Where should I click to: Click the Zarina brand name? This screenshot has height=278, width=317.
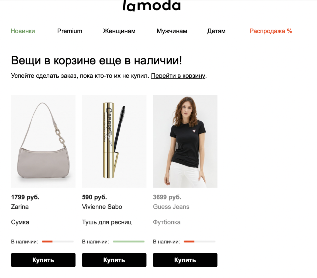[20, 207]
